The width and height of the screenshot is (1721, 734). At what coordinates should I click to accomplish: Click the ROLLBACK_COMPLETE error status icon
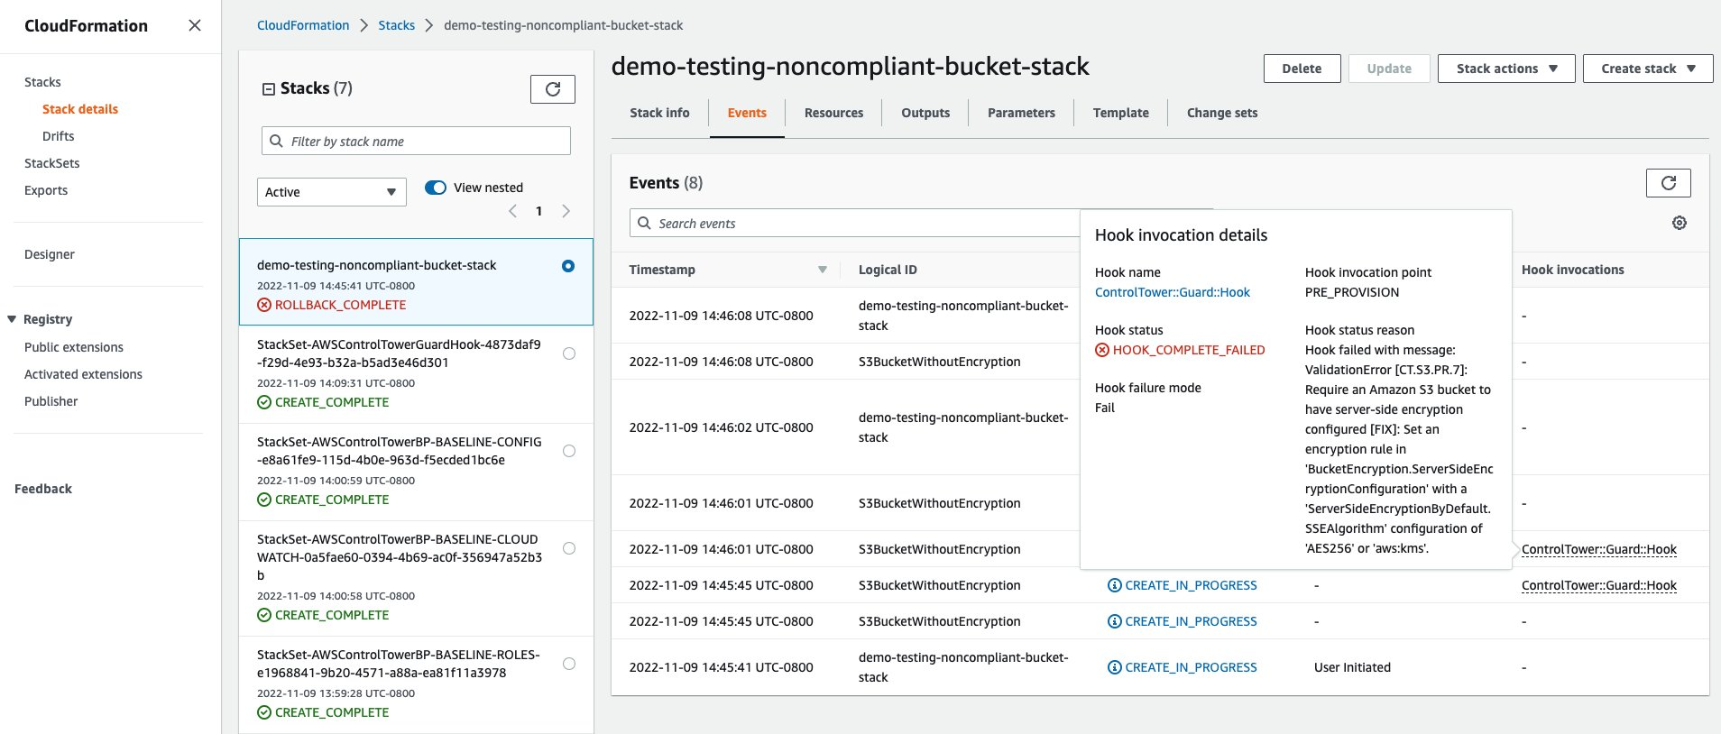(x=264, y=305)
